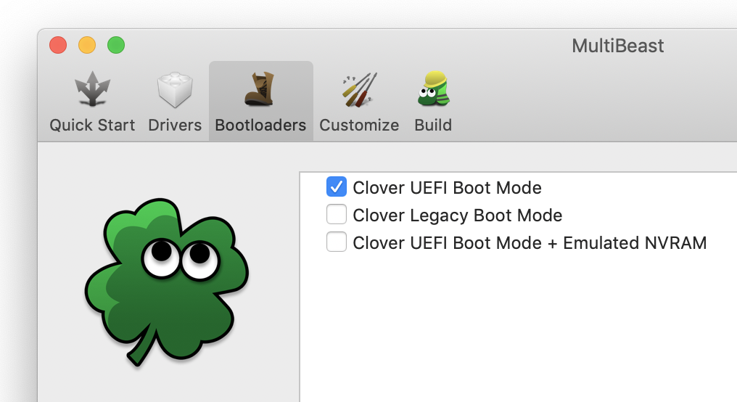This screenshot has width=737, height=402.
Task: Switch to the Quick Start tab label
Action: tap(92, 125)
